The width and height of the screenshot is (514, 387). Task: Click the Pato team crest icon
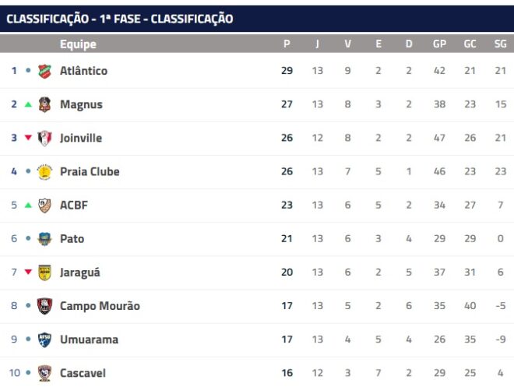[x=44, y=239]
